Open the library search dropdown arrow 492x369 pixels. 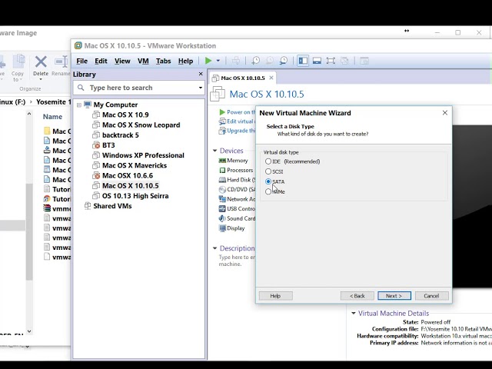tap(200, 88)
